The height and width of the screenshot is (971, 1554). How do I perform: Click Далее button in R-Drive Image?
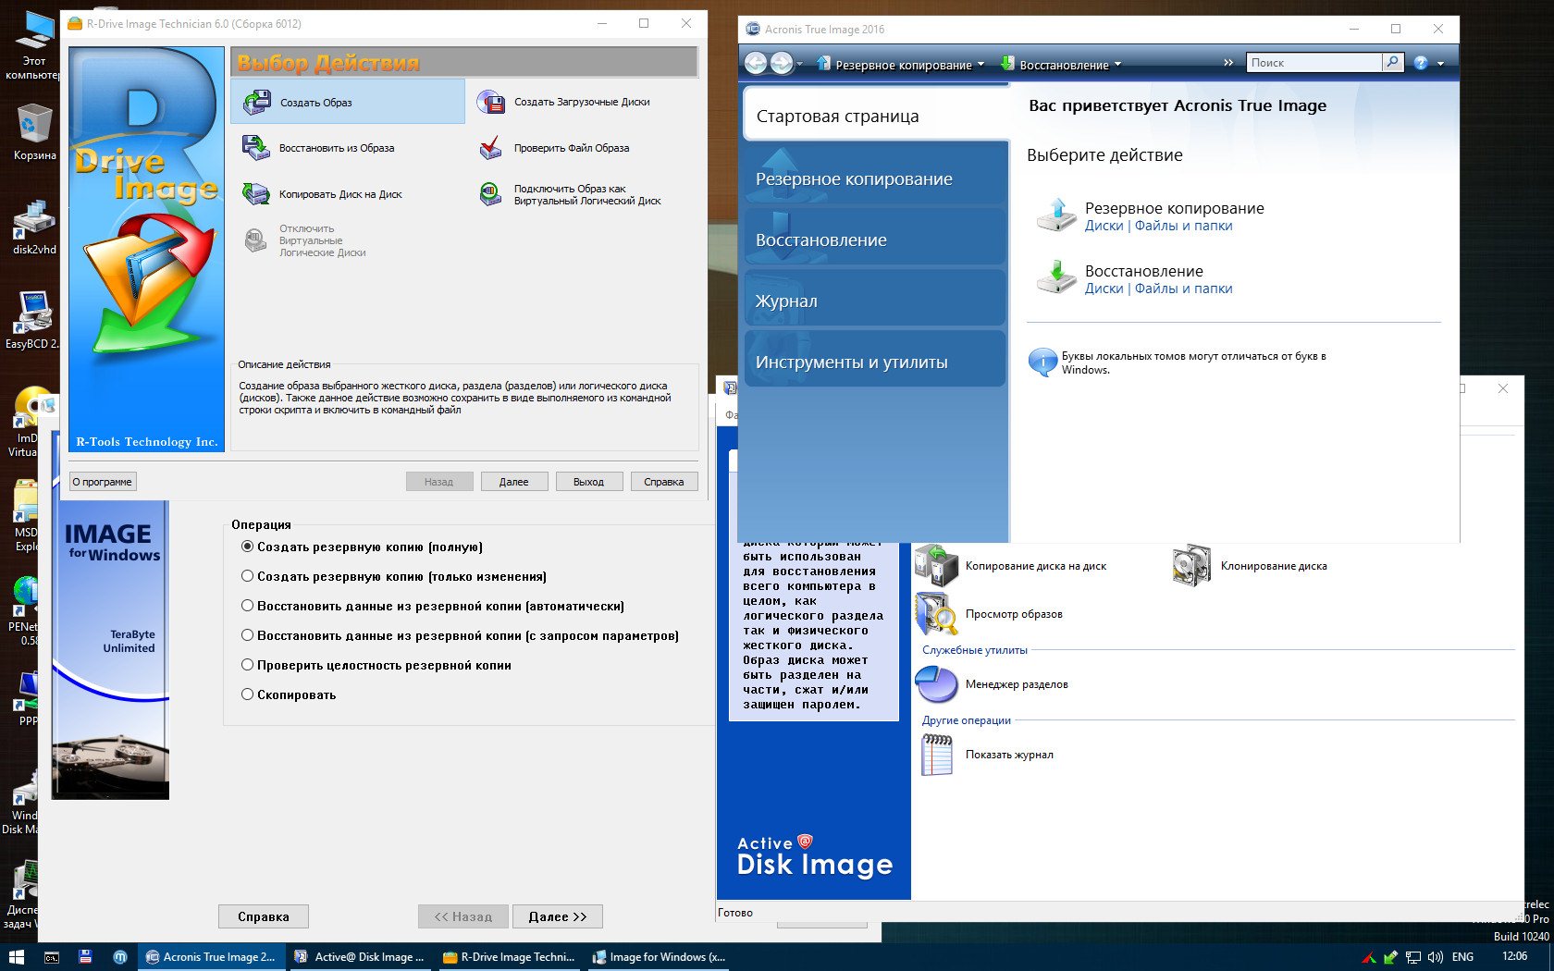point(514,482)
